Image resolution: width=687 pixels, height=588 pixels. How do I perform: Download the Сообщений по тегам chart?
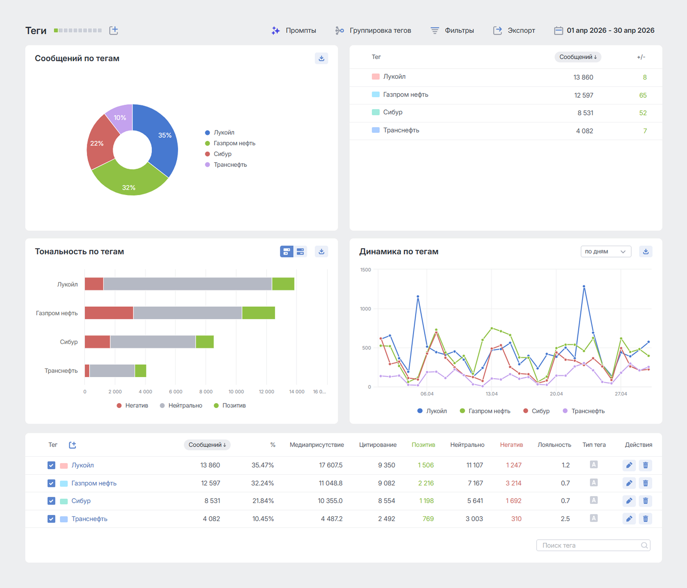tap(321, 58)
